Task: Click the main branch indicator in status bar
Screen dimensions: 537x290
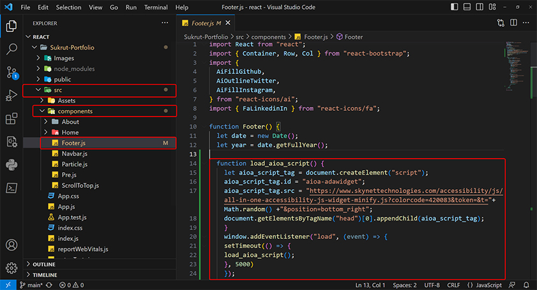Action: pos(31,285)
